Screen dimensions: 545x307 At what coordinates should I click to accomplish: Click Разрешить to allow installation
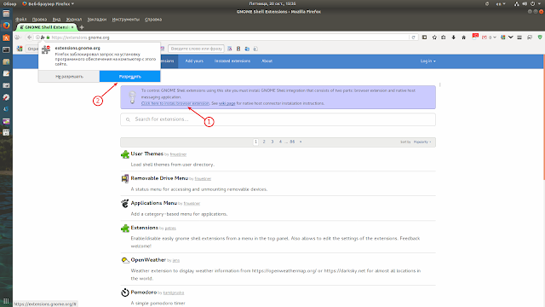(x=130, y=77)
